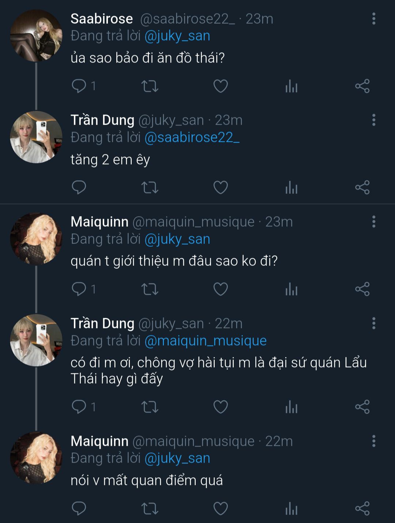This screenshot has height=523, width=395.
Task: View analytics for Saabirose's tweet
Action: pos(291,87)
